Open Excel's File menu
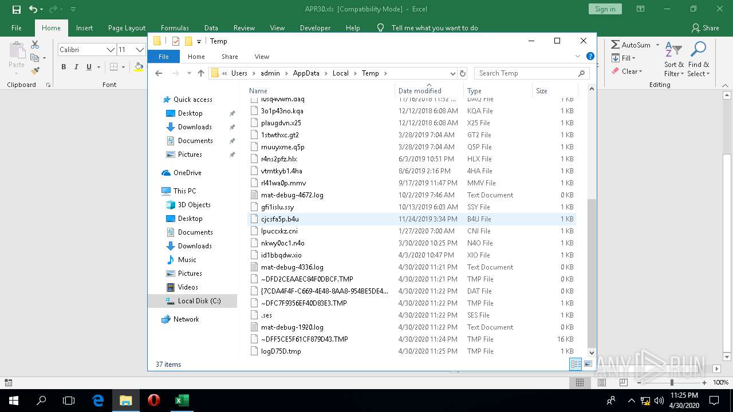This screenshot has height=412, width=733. coord(17,28)
